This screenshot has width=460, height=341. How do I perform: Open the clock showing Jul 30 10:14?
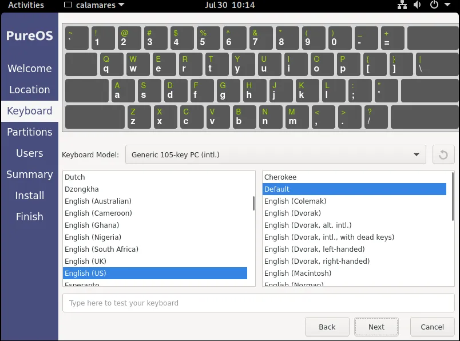pyautogui.click(x=229, y=5)
